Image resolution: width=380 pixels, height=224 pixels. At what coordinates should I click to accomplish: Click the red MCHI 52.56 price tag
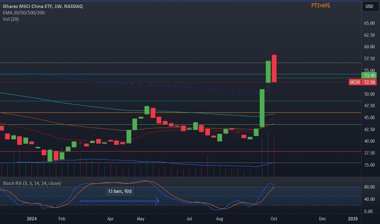coord(362,82)
